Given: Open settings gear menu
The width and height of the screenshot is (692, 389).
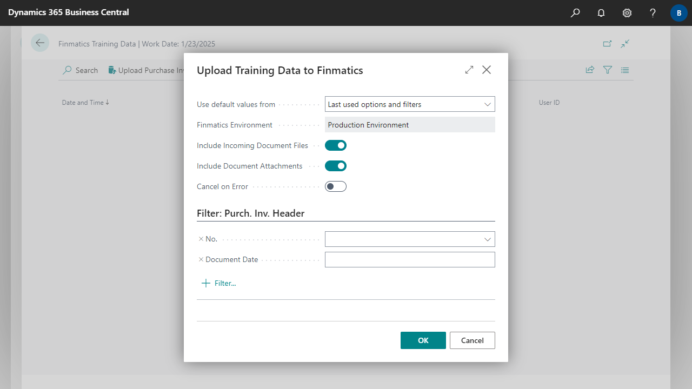Looking at the screenshot, I should [627, 13].
